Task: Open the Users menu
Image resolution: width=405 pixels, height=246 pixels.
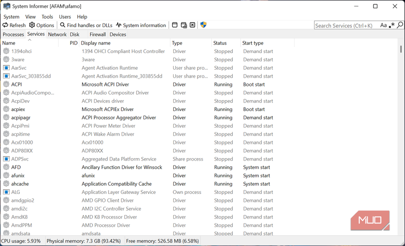Action: point(65,17)
